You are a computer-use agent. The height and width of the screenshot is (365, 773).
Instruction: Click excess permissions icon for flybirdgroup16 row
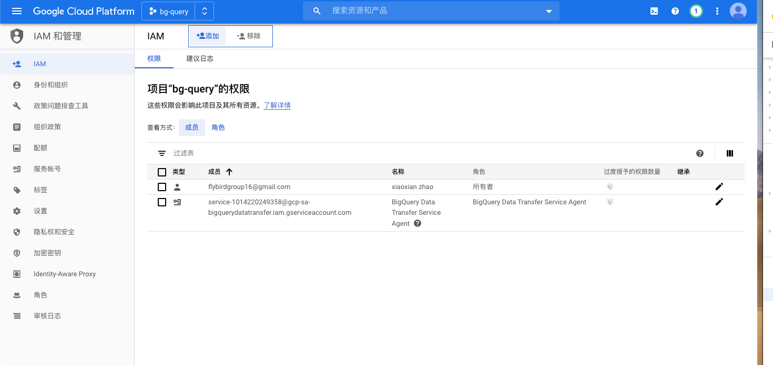click(x=610, y=186)
